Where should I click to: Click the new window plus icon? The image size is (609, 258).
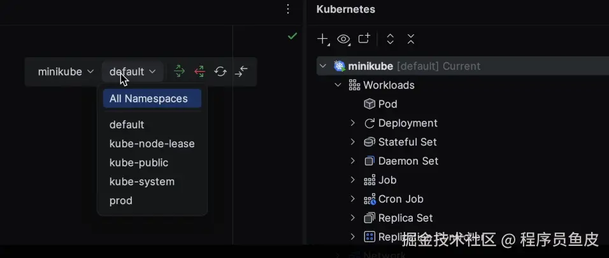(364, 38)
